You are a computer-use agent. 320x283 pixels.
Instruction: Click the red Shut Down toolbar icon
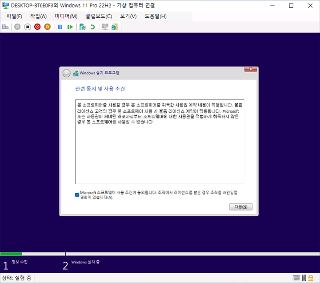coord(37,27)
